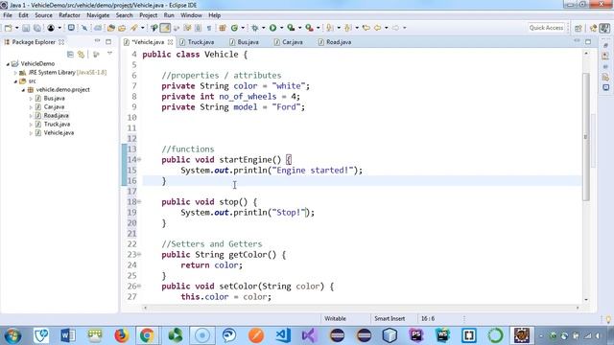Maximize the Package Explorer view
The image size is (614, 345).
coord(108,41)
